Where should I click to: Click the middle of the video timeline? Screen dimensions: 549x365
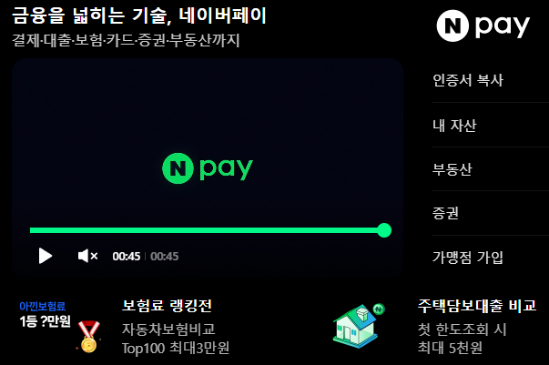tap(207, 230)
